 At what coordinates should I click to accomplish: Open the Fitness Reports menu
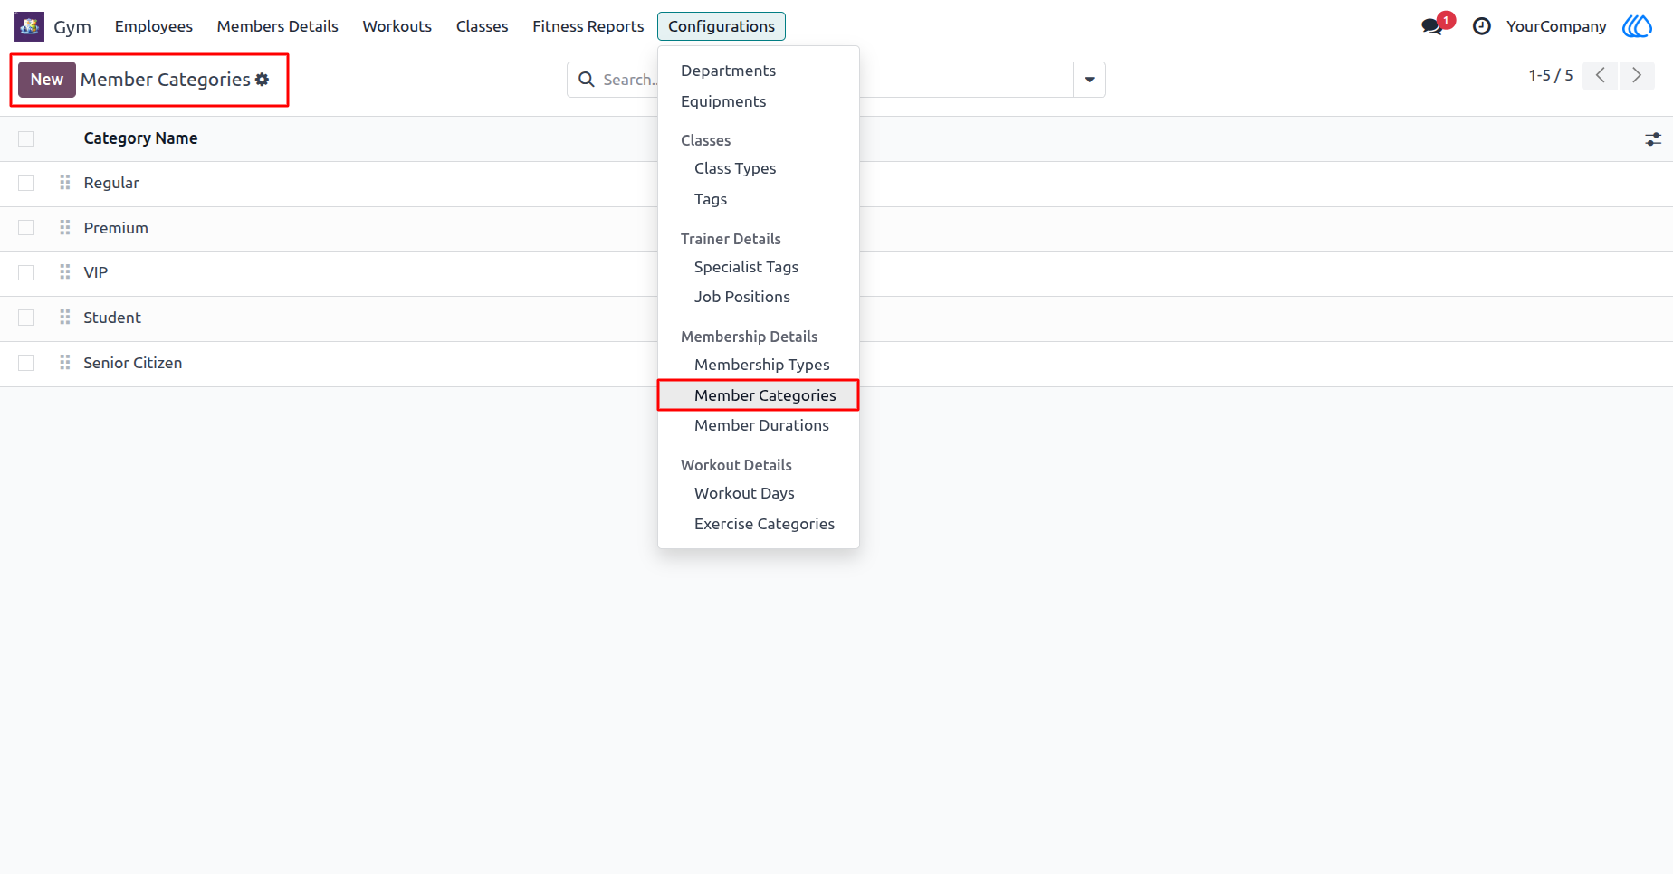point(588,26)
